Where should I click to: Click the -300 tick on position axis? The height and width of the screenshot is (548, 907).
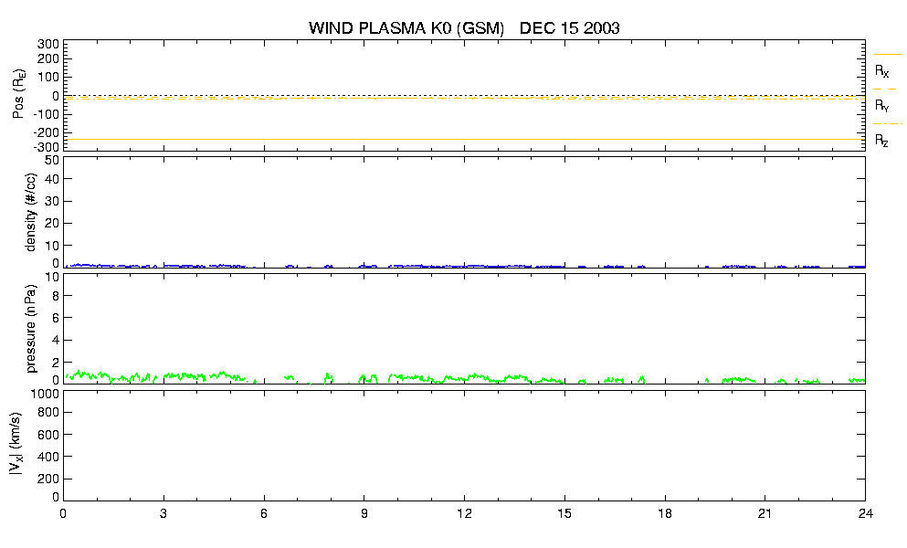46,147
